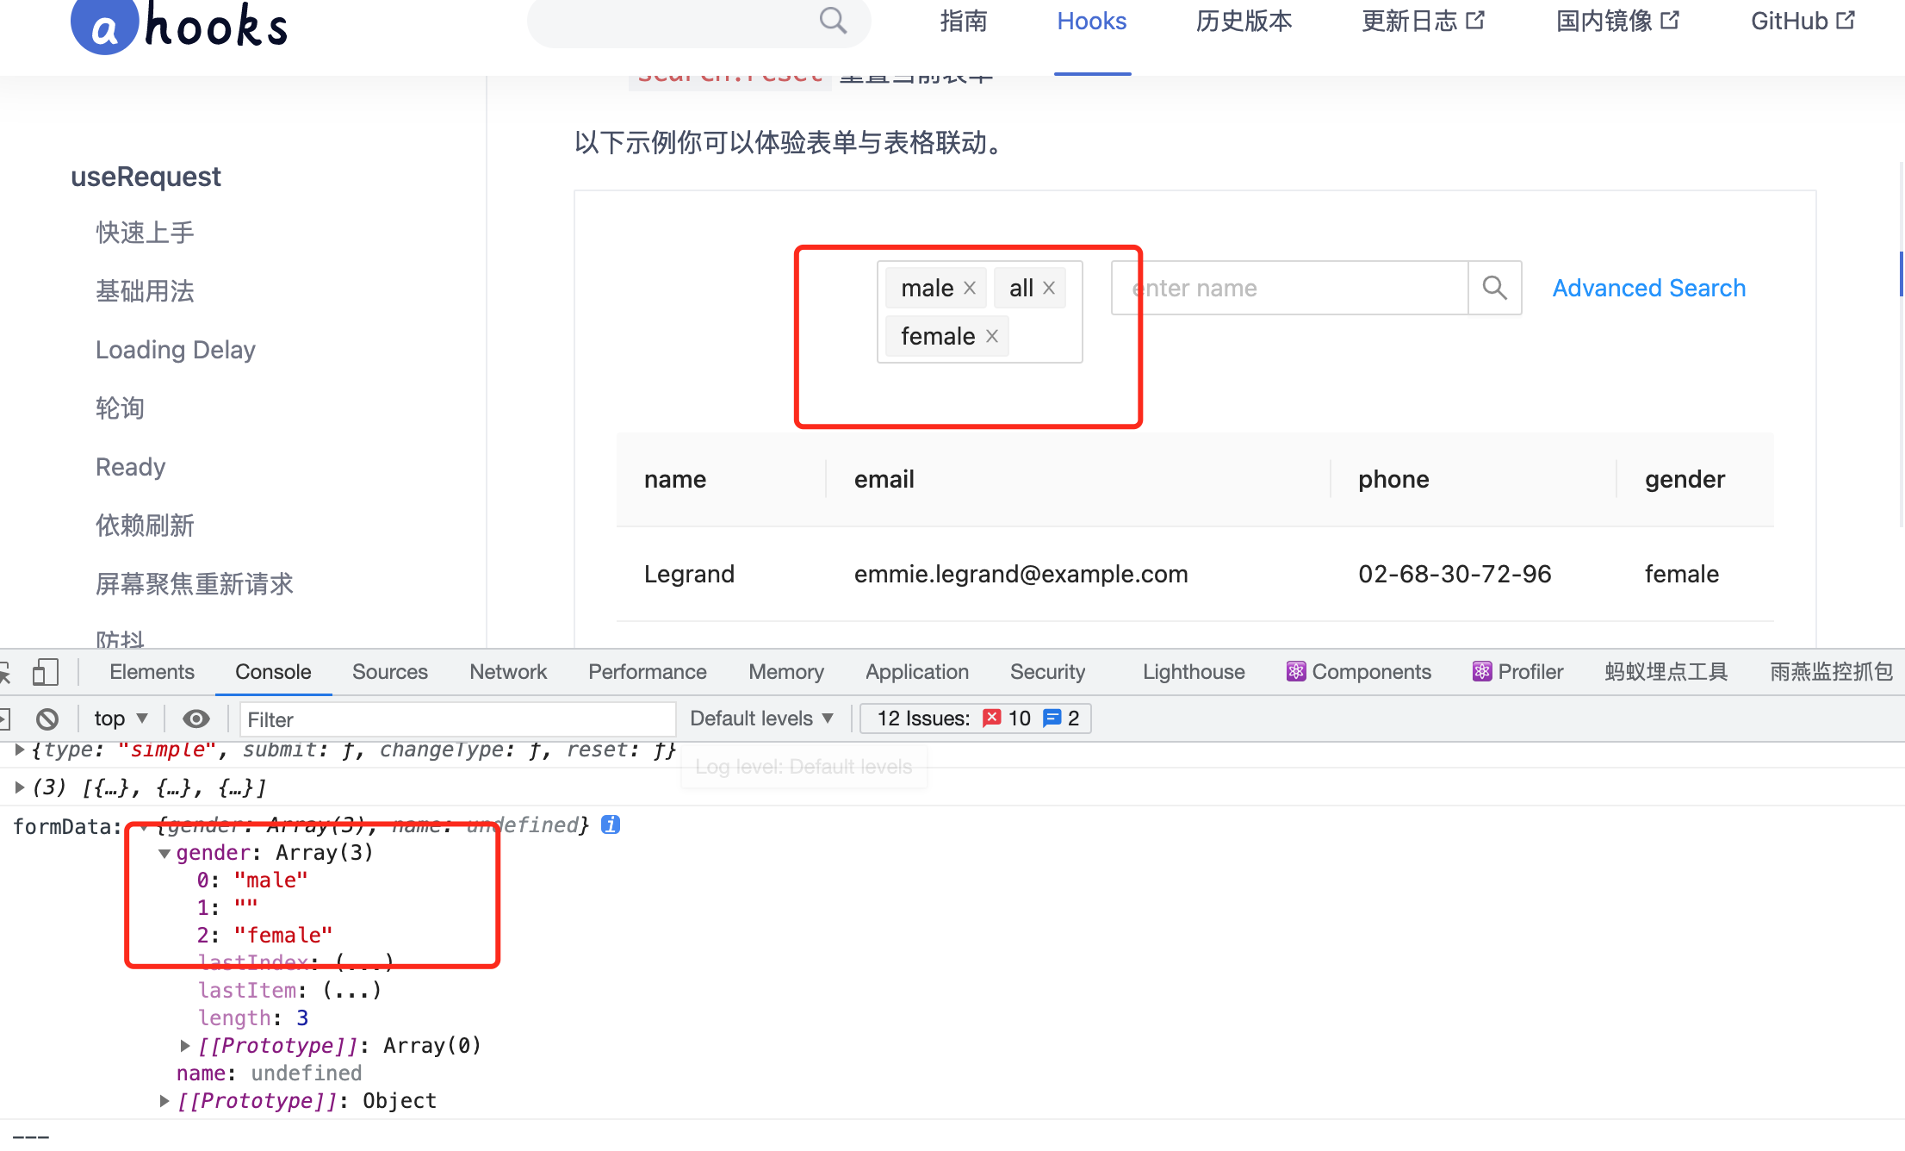1905x1151 pixels.
Task: Open the top context dropdown
Action: 121,719
